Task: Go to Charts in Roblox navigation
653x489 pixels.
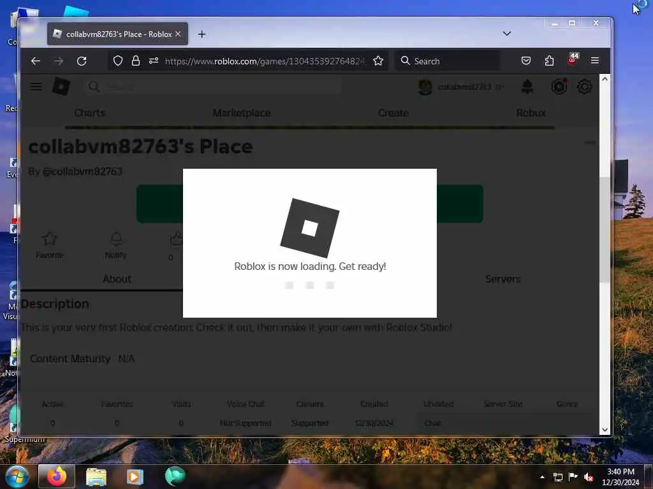Action: [x=89, y=113]
